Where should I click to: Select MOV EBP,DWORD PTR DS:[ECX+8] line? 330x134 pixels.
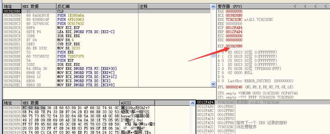(x=107, y=85)
